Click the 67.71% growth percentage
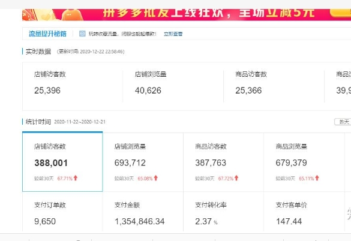Screen dimensions: 351x241 coord(65,178)
